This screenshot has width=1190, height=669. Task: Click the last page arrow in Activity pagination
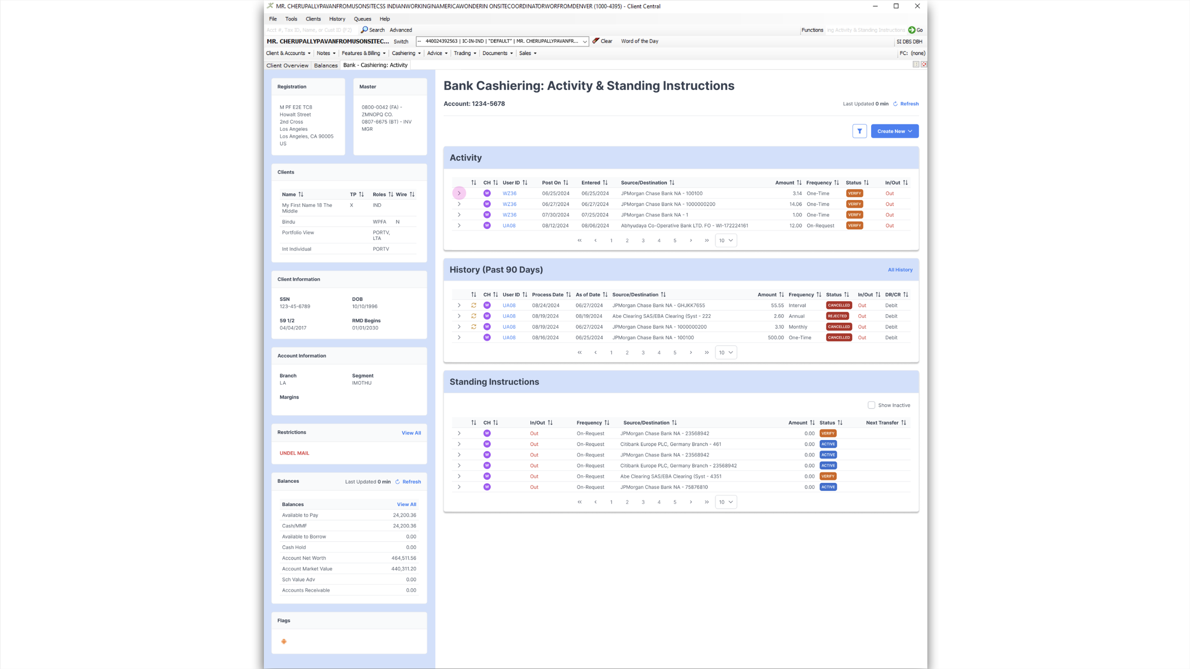(706, 240)
